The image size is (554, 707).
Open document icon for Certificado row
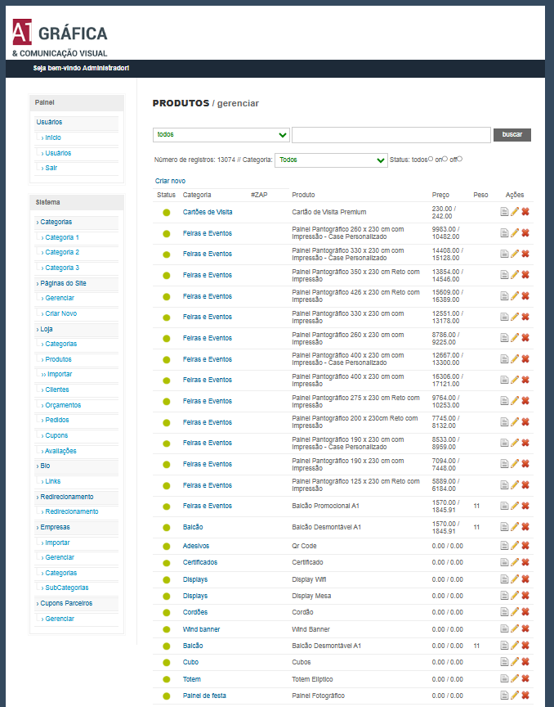click(x=504, y=563)
